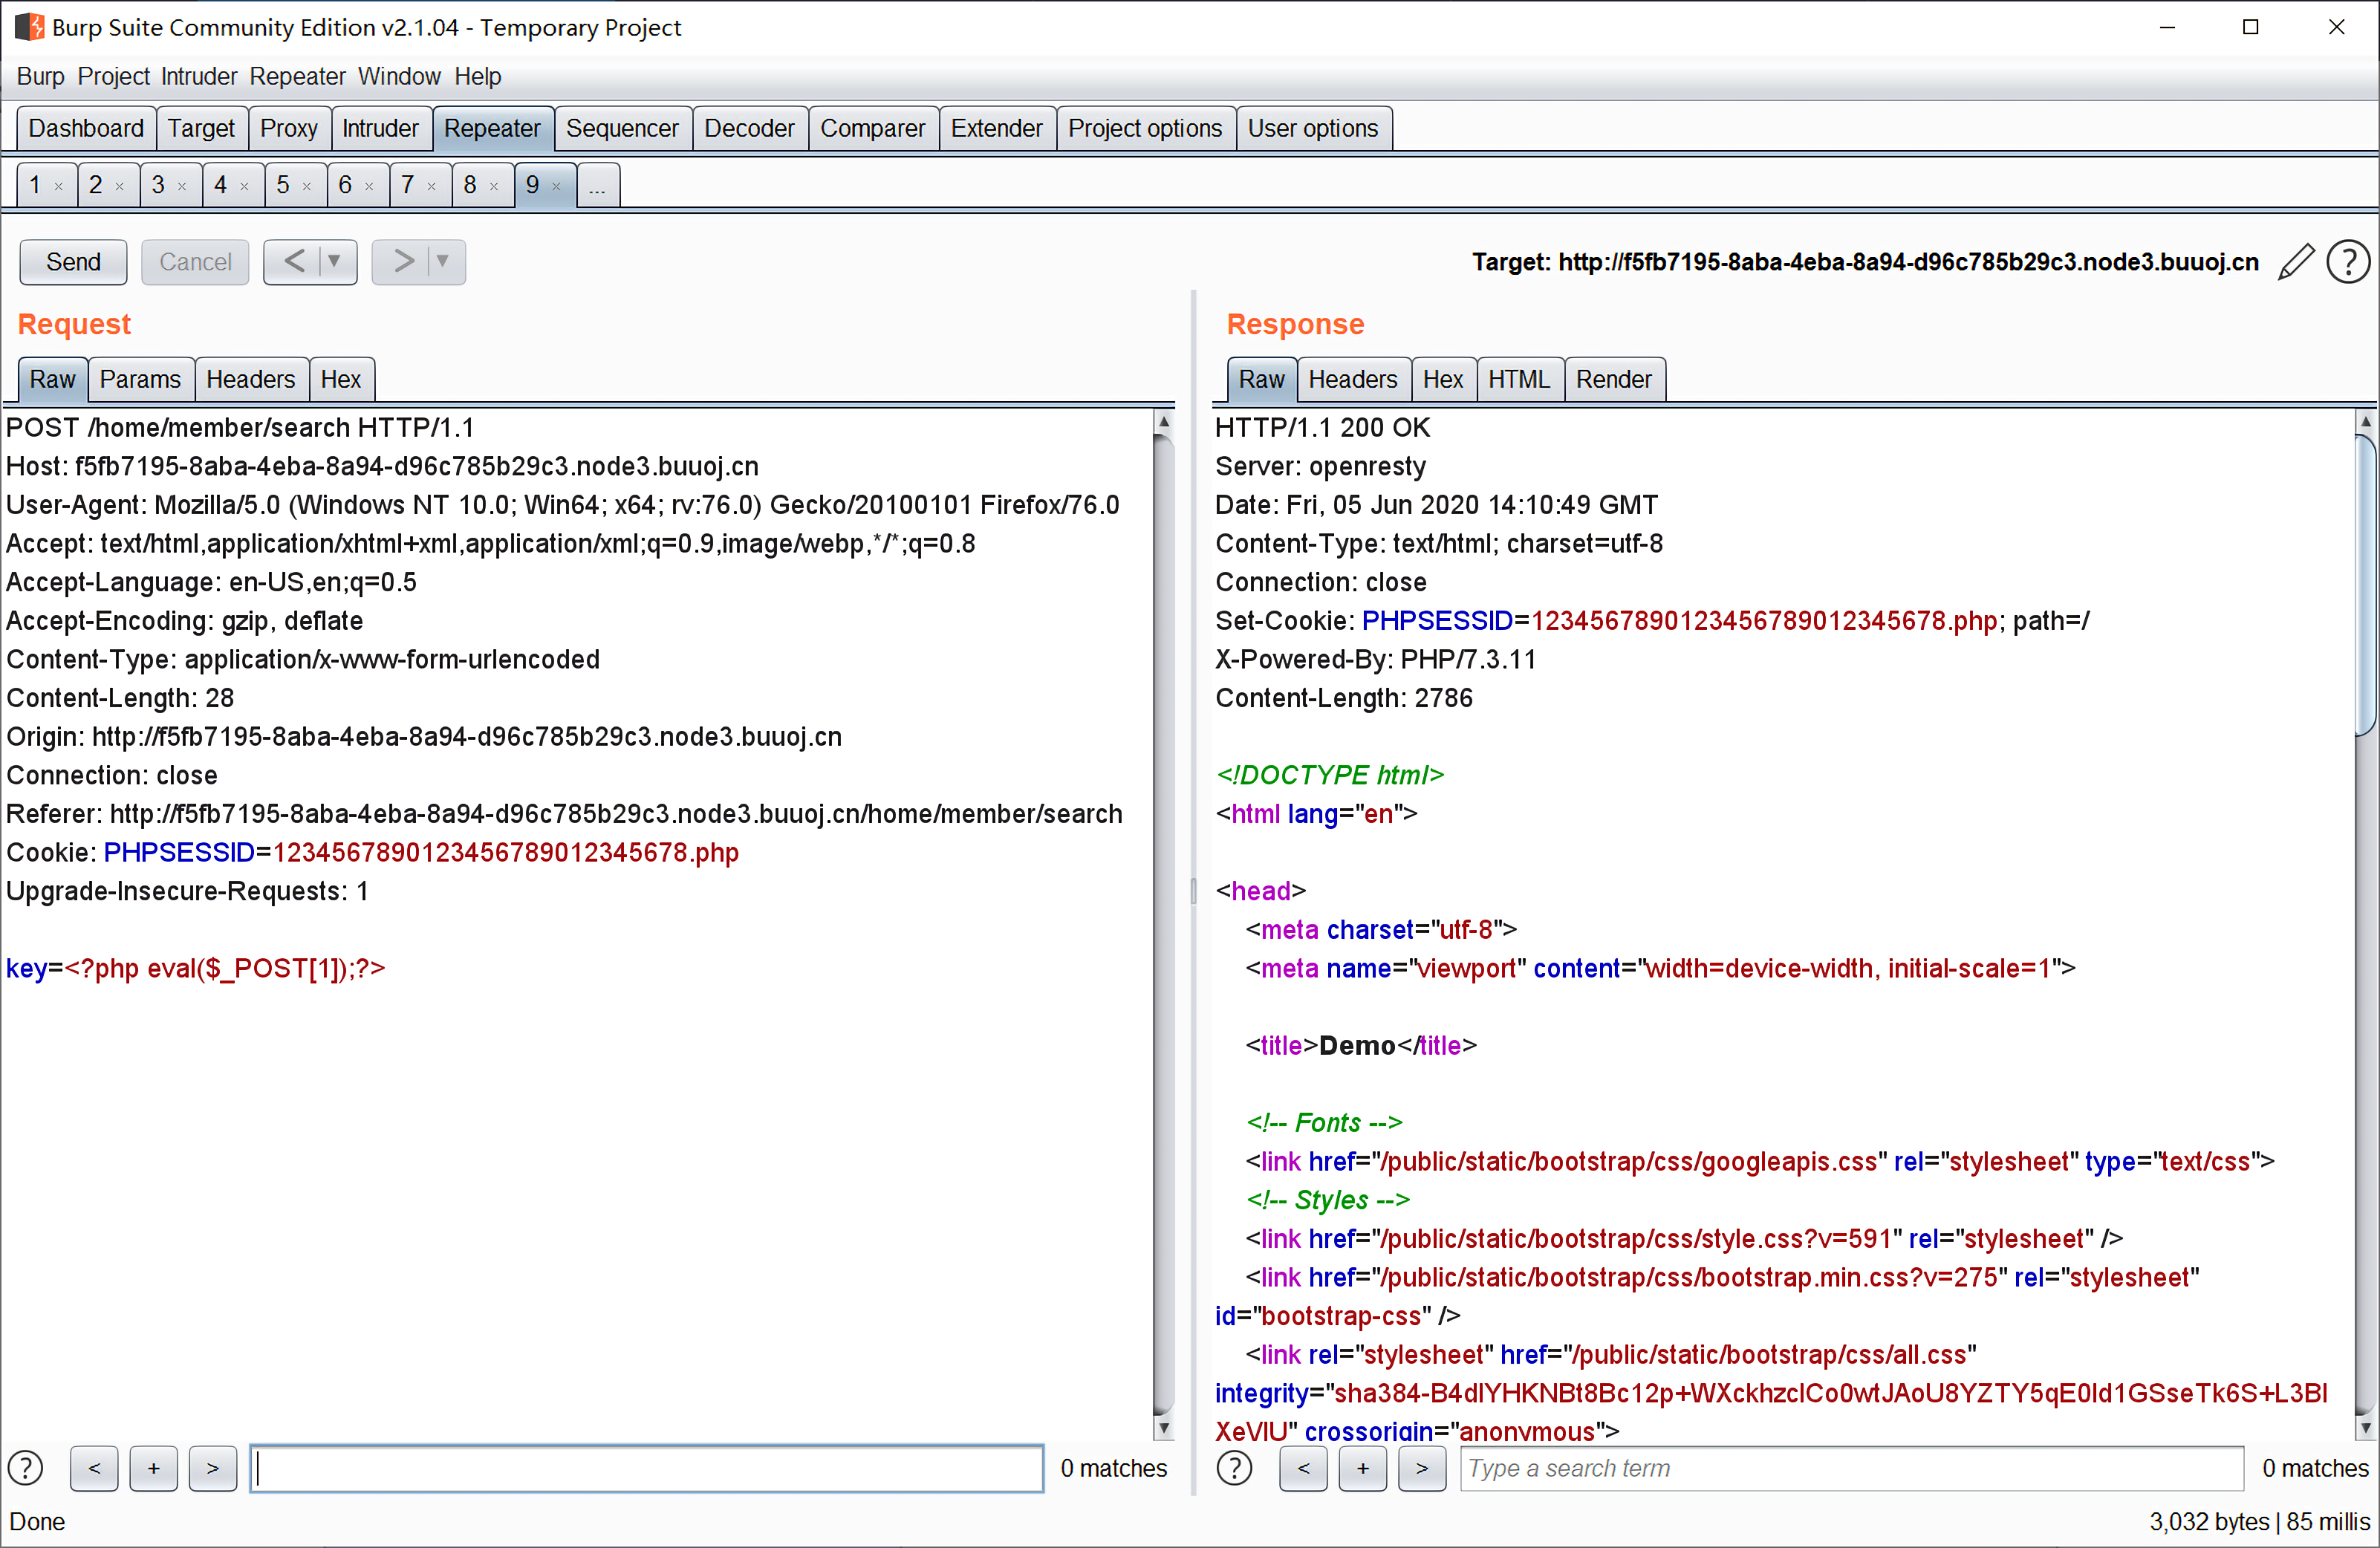Screen dimensions: 2380x1548
Task: Find previous match in response pane
Action: point(1303,1468)
